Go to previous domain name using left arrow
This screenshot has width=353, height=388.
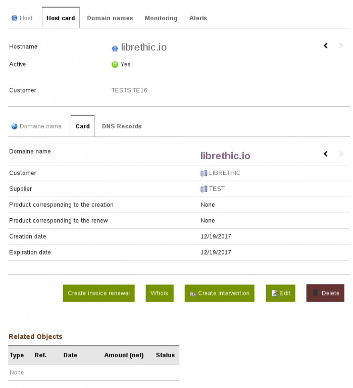point(326,154)
